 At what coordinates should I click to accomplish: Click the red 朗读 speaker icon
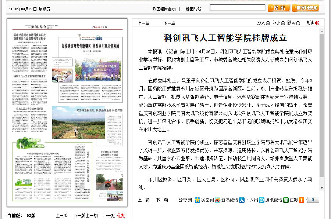[x=317, y=23]
